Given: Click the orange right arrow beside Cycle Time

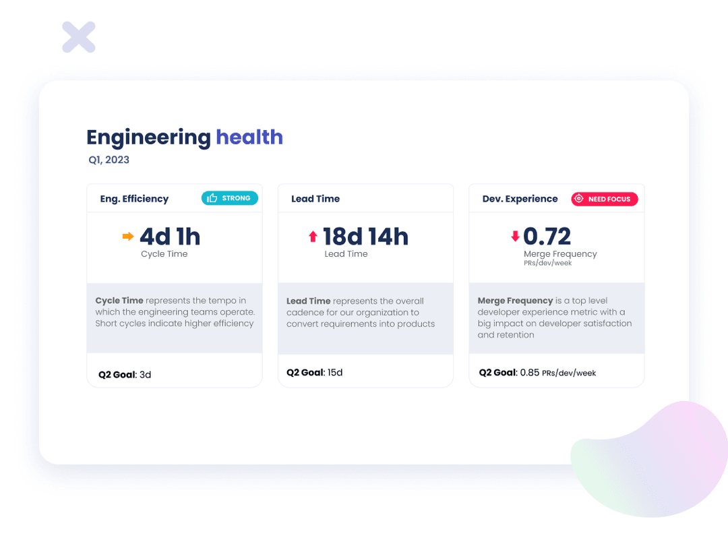Looking at the screenshot, I should click(127, 236).
